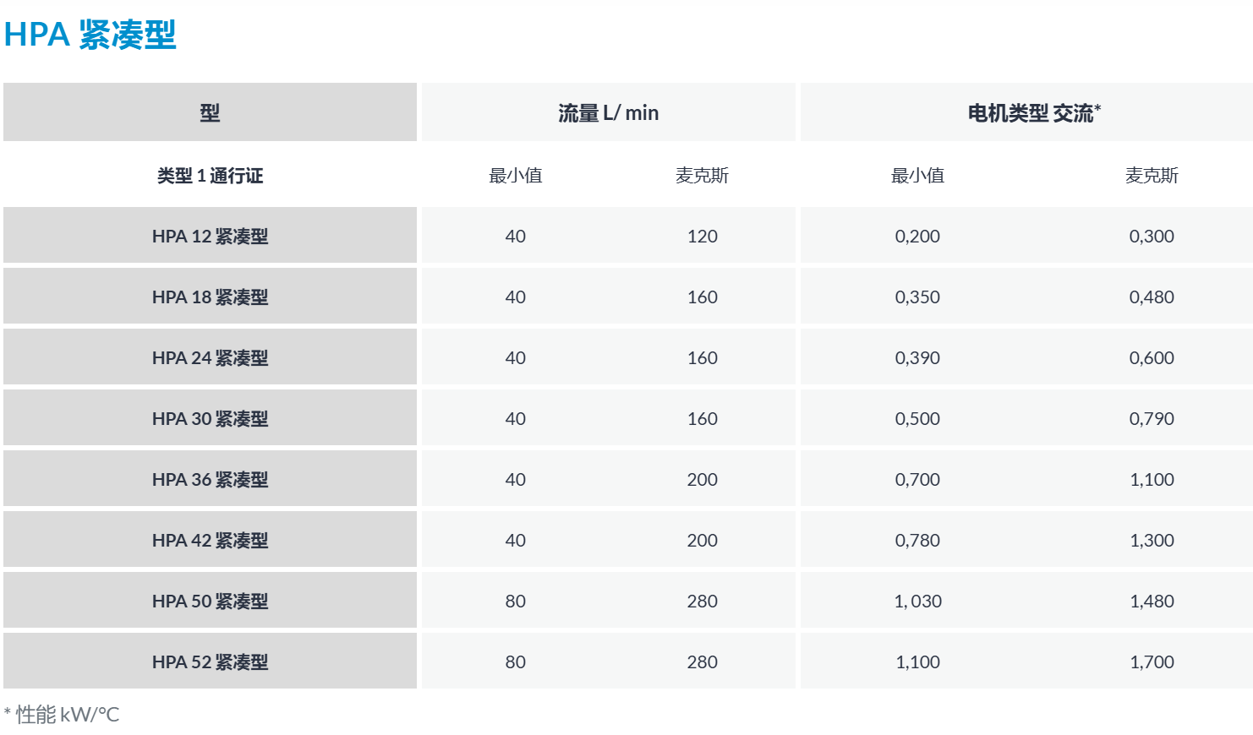
Task: Click the 流量 L/ min column header
Action: coord(608,112)
